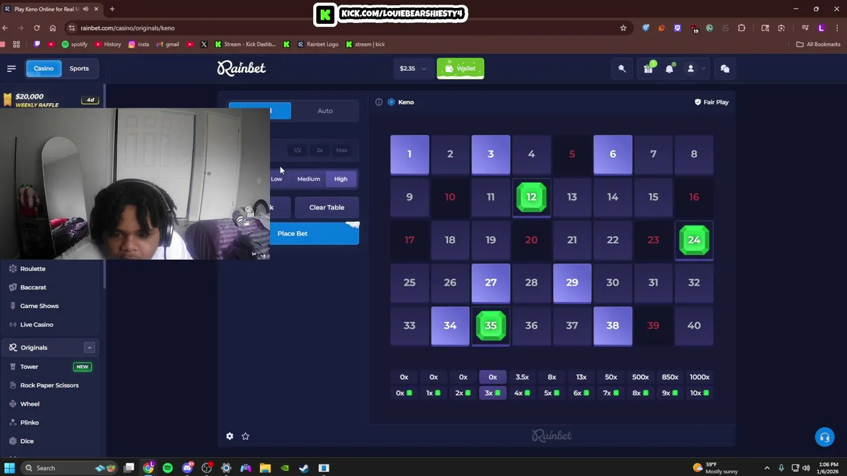The height and width of the screenshot is (476, 847).
Task: Click the browser address bar
Action: 344,28
